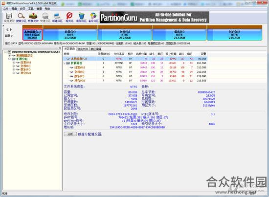This screenshot has height=197, width=269.
Task: Click the Search Partition (搜索分区) magnifier icon
Action: 21,16
